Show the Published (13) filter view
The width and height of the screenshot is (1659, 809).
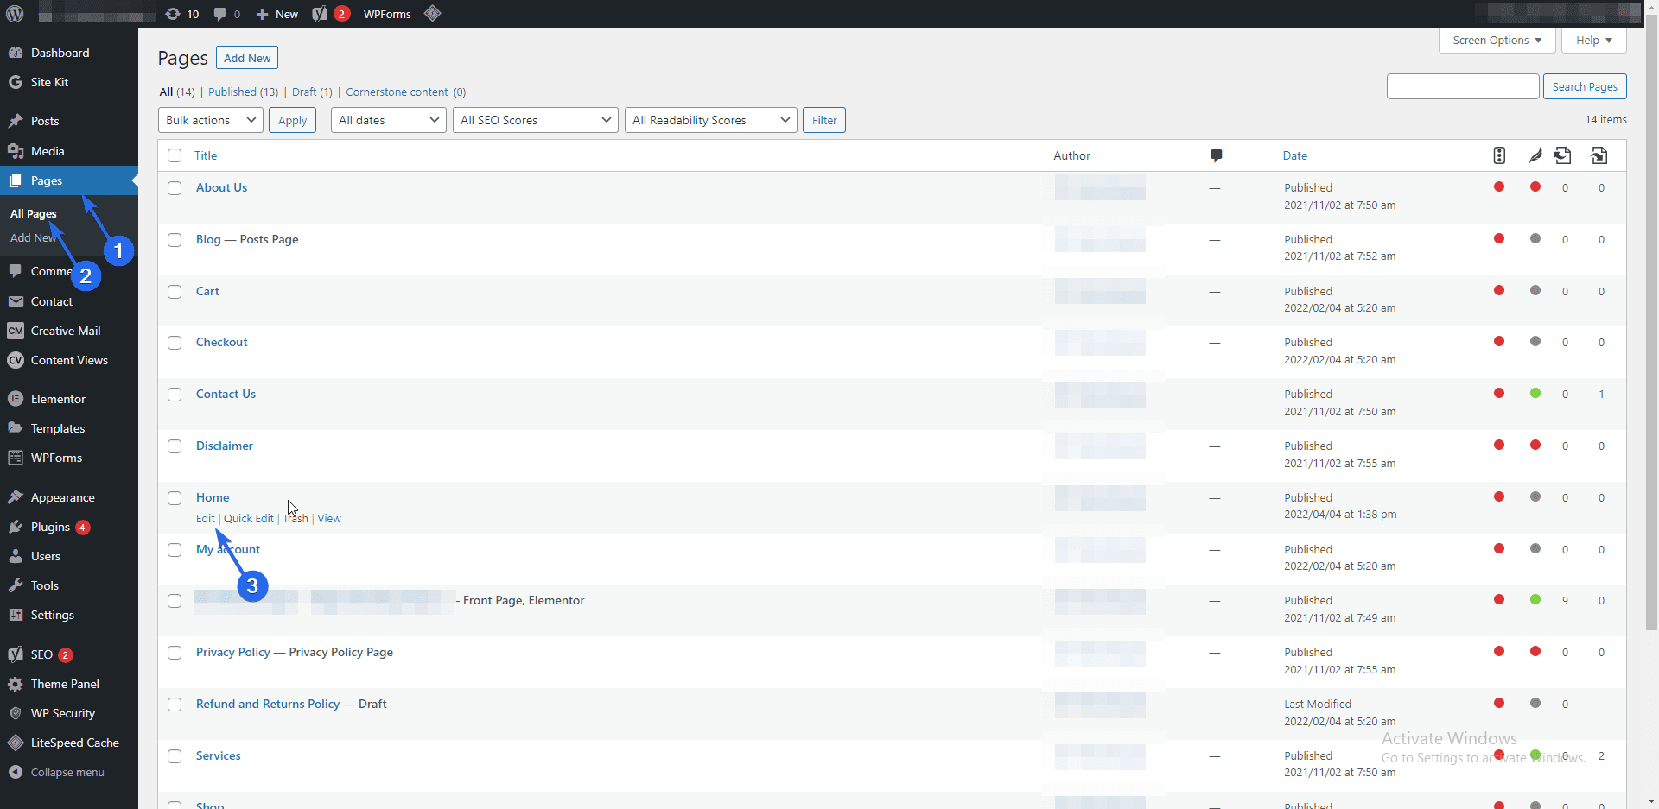coord(244,92)
